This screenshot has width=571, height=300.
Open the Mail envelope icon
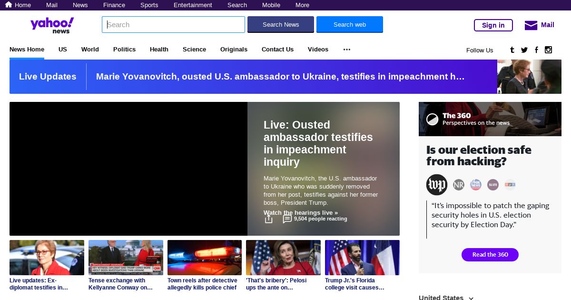coord(531,25)
